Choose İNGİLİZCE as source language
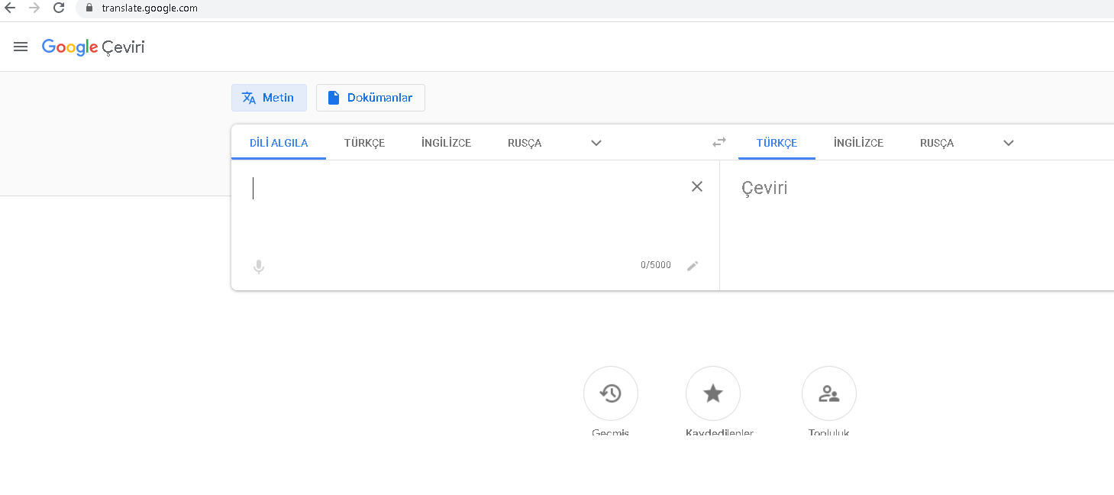The width and height of the screenshot is (1114, 495). pos(447,143)
